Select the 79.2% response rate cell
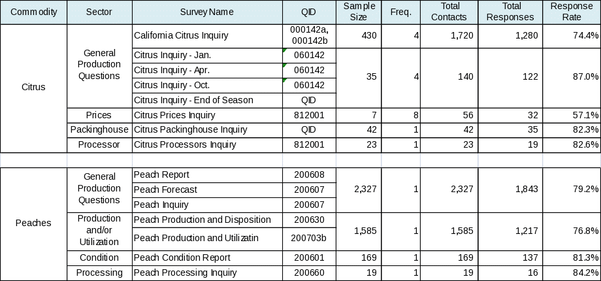The height and width of the screenshot is (281, 601). (x=572, y=190)
